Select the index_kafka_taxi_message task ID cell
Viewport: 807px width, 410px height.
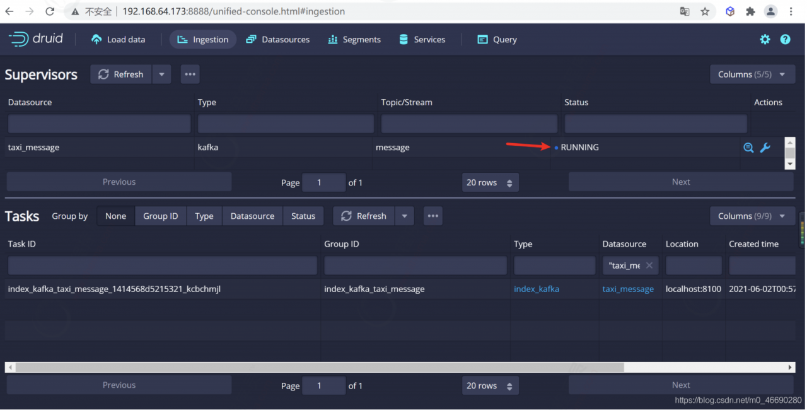pos(114,289)
